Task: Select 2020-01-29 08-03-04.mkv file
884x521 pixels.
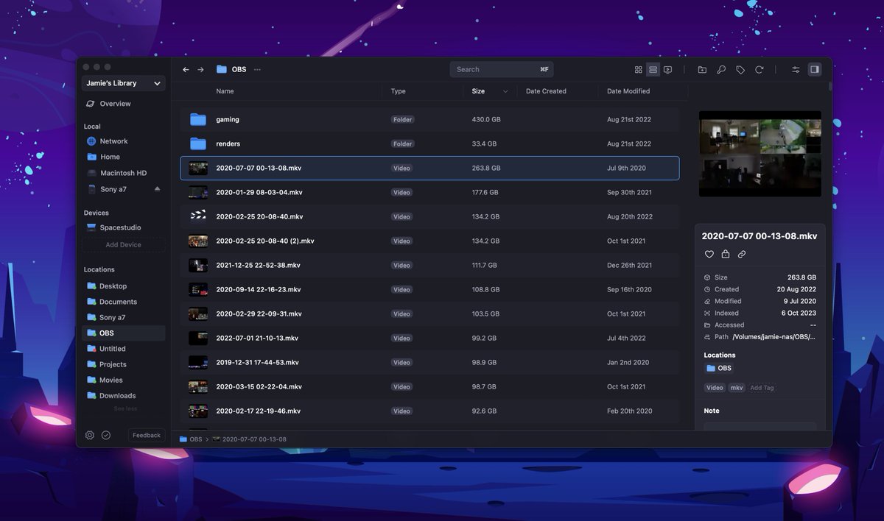Action: [x=429, y=192]
